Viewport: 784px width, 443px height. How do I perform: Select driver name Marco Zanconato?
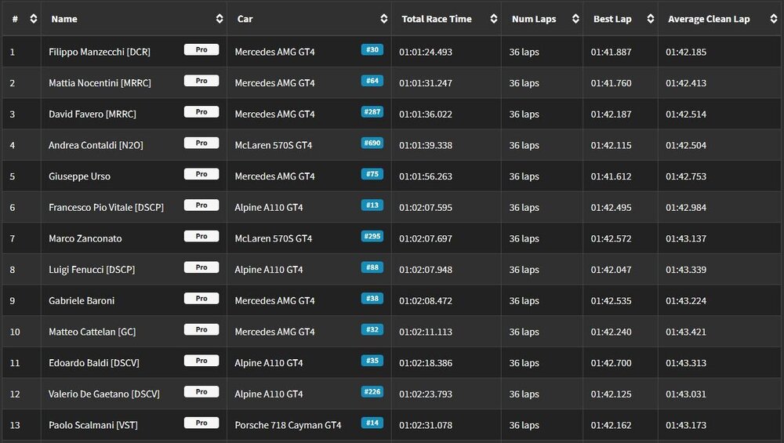click(x=85, y=238)
